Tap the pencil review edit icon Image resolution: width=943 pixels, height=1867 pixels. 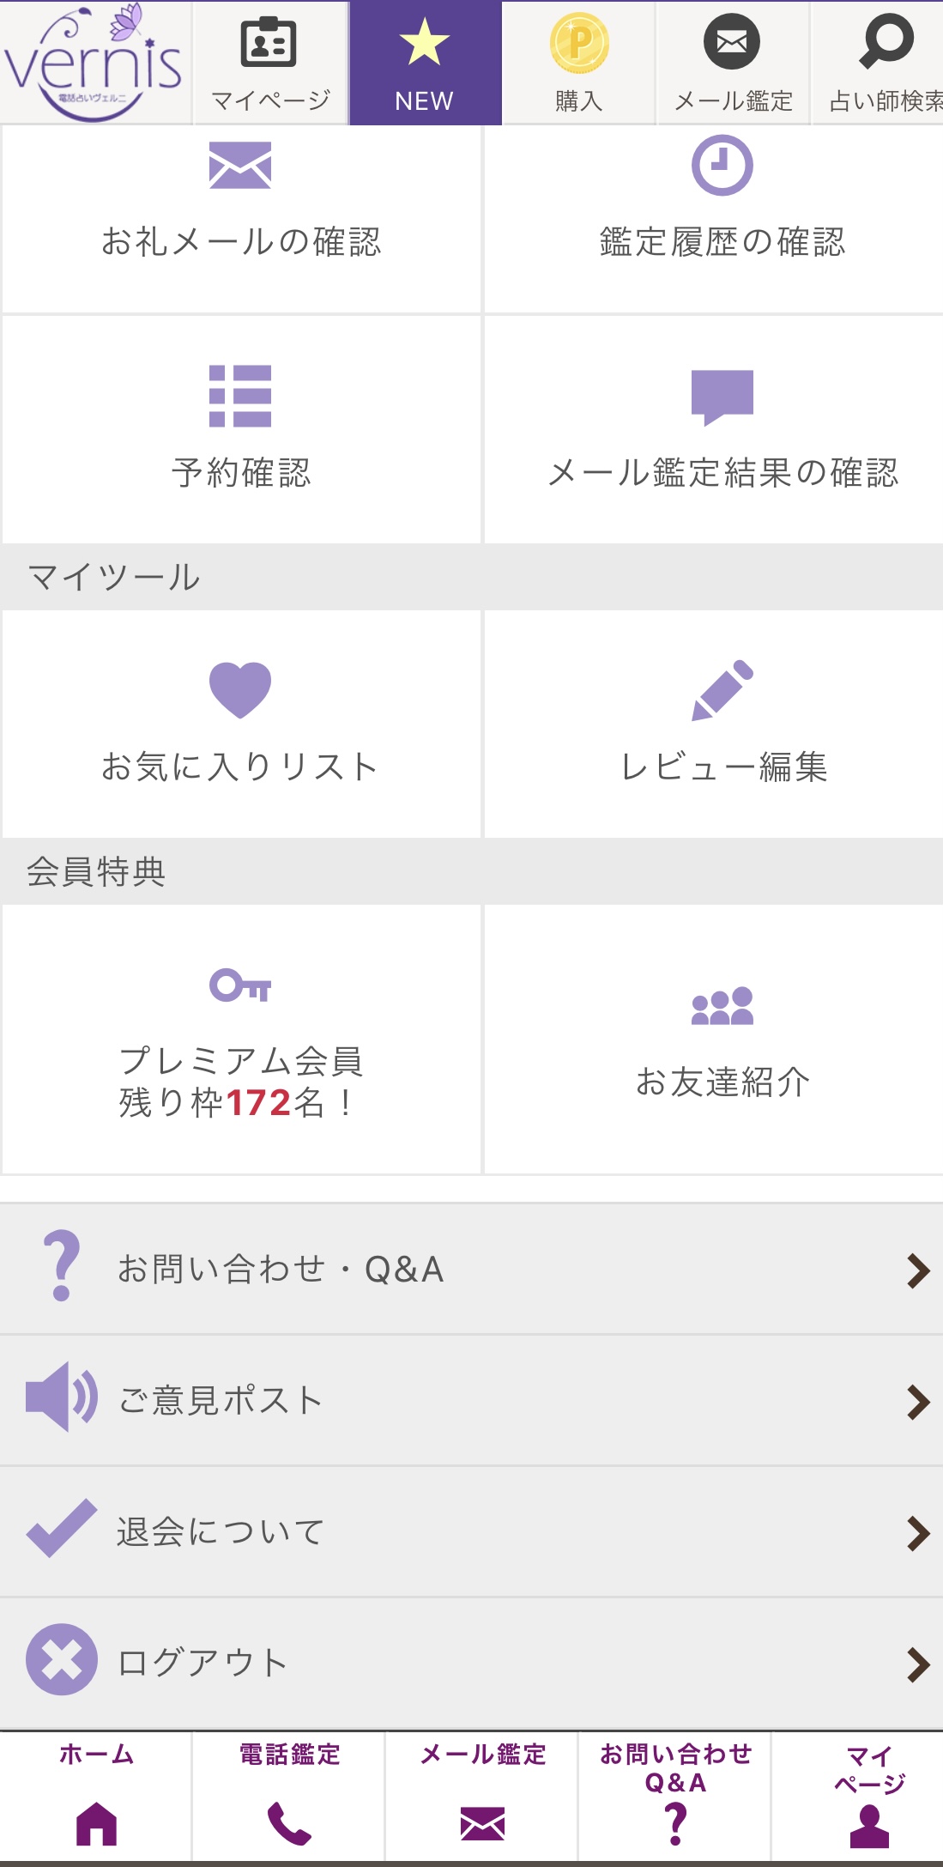722,689
